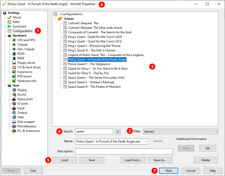The height and width of the screenshot is (176, 225).
Task: Click the Set button in Additional Information
Action: [x=208, y=148]
